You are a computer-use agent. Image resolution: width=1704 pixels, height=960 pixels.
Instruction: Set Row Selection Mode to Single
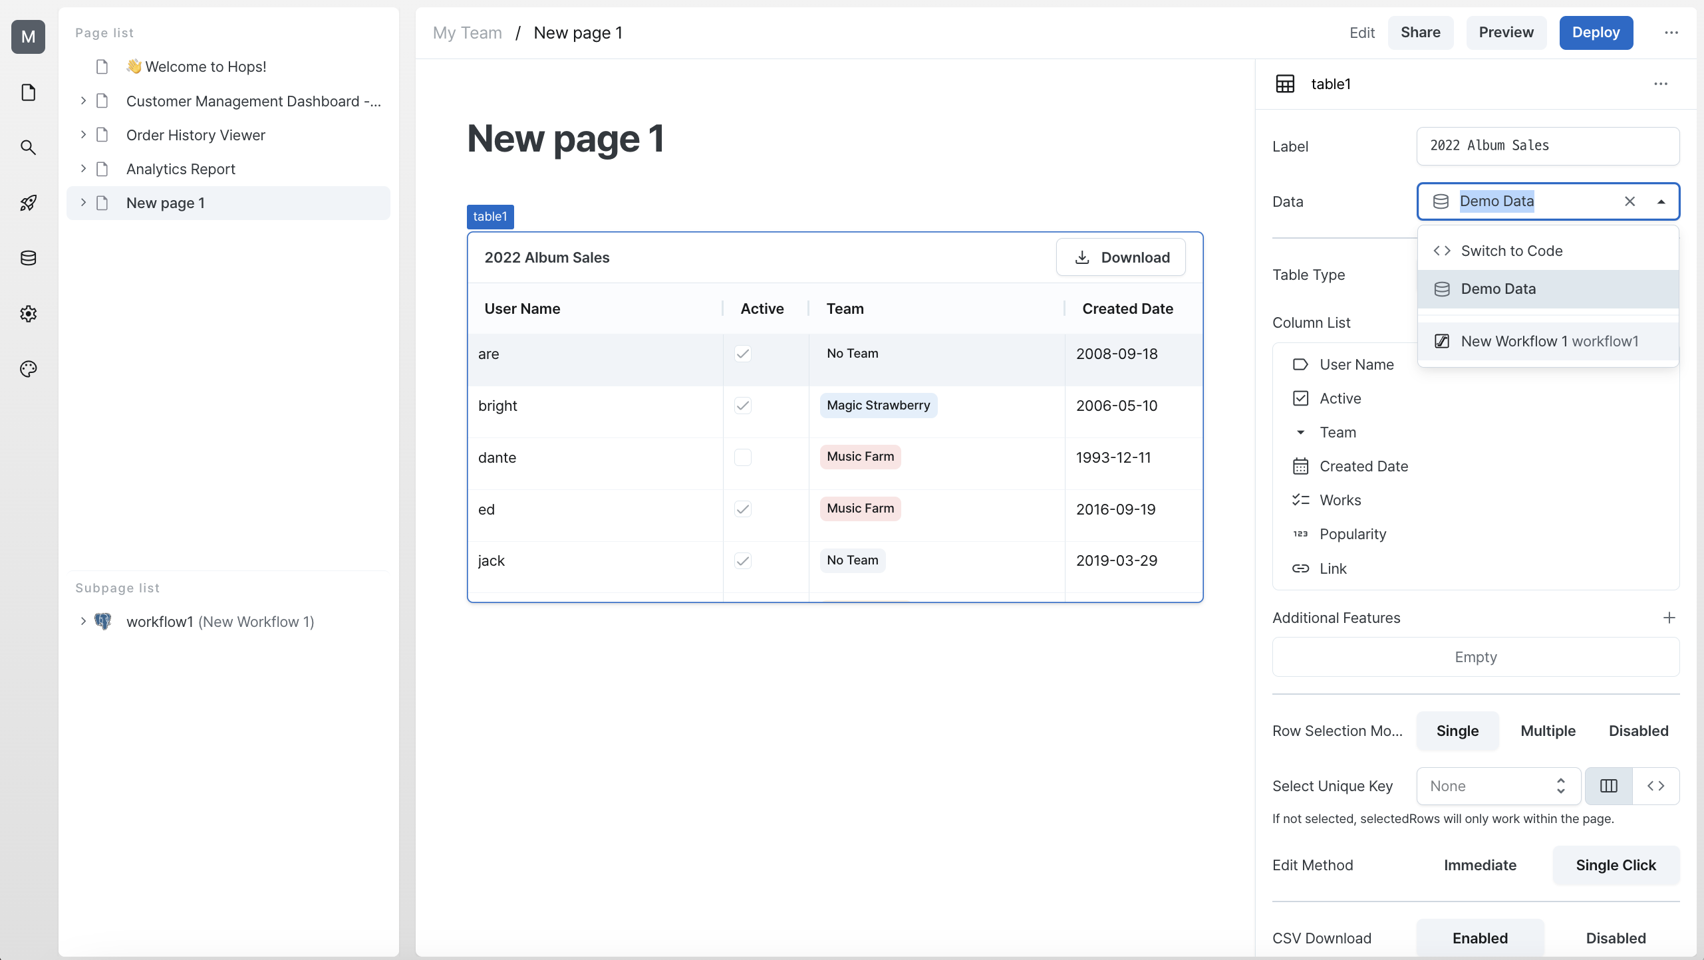(x=1457, y=731)
